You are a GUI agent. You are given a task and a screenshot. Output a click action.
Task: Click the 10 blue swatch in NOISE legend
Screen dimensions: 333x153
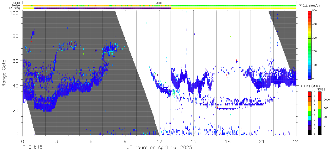point(319,122)
